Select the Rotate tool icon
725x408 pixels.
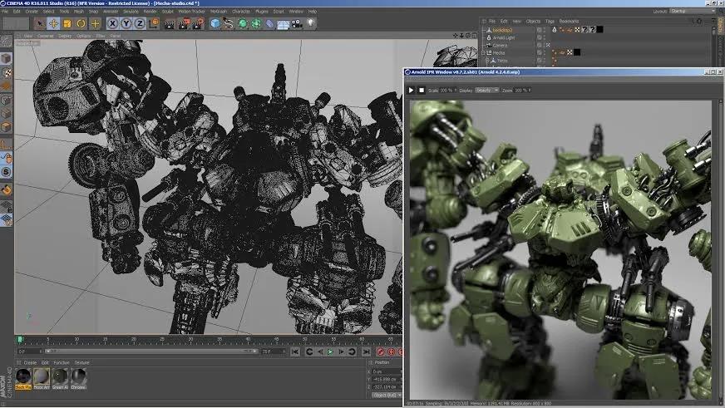point(81,23)
